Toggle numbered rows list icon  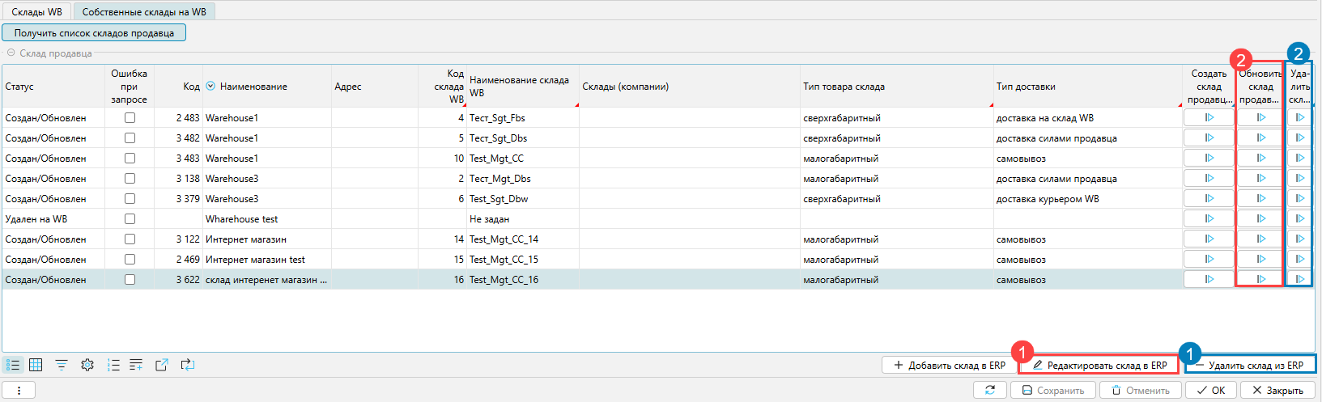click(113, 366)
